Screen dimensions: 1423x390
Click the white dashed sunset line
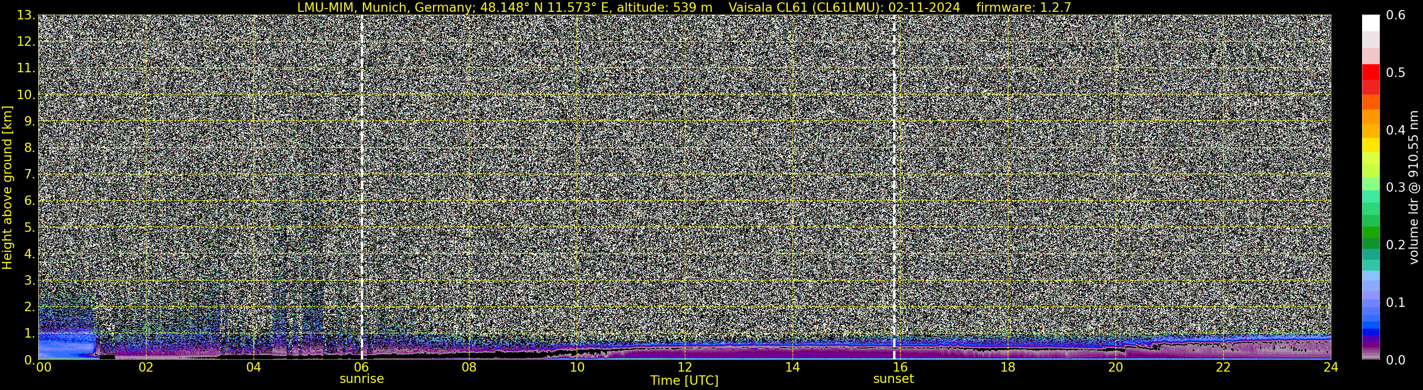click(x=894, y=187)
